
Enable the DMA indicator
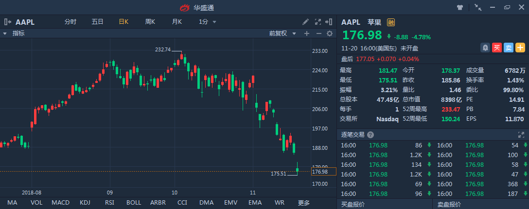tap(207, 203)
